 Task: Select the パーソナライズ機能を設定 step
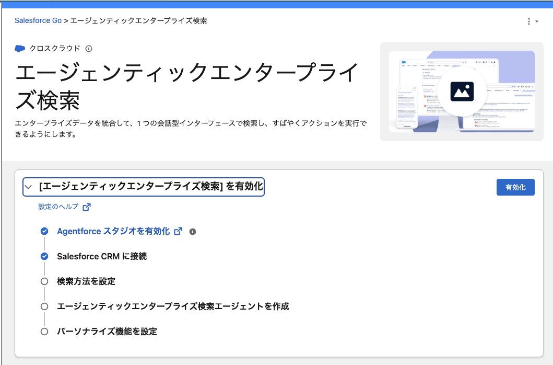(107, 332)
